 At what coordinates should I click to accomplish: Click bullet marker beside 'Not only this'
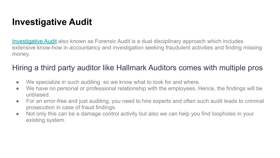[x=17, y=114]
